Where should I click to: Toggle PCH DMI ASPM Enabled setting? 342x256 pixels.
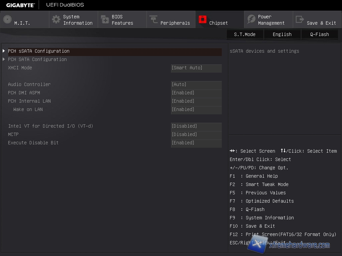tap(196, 93)
